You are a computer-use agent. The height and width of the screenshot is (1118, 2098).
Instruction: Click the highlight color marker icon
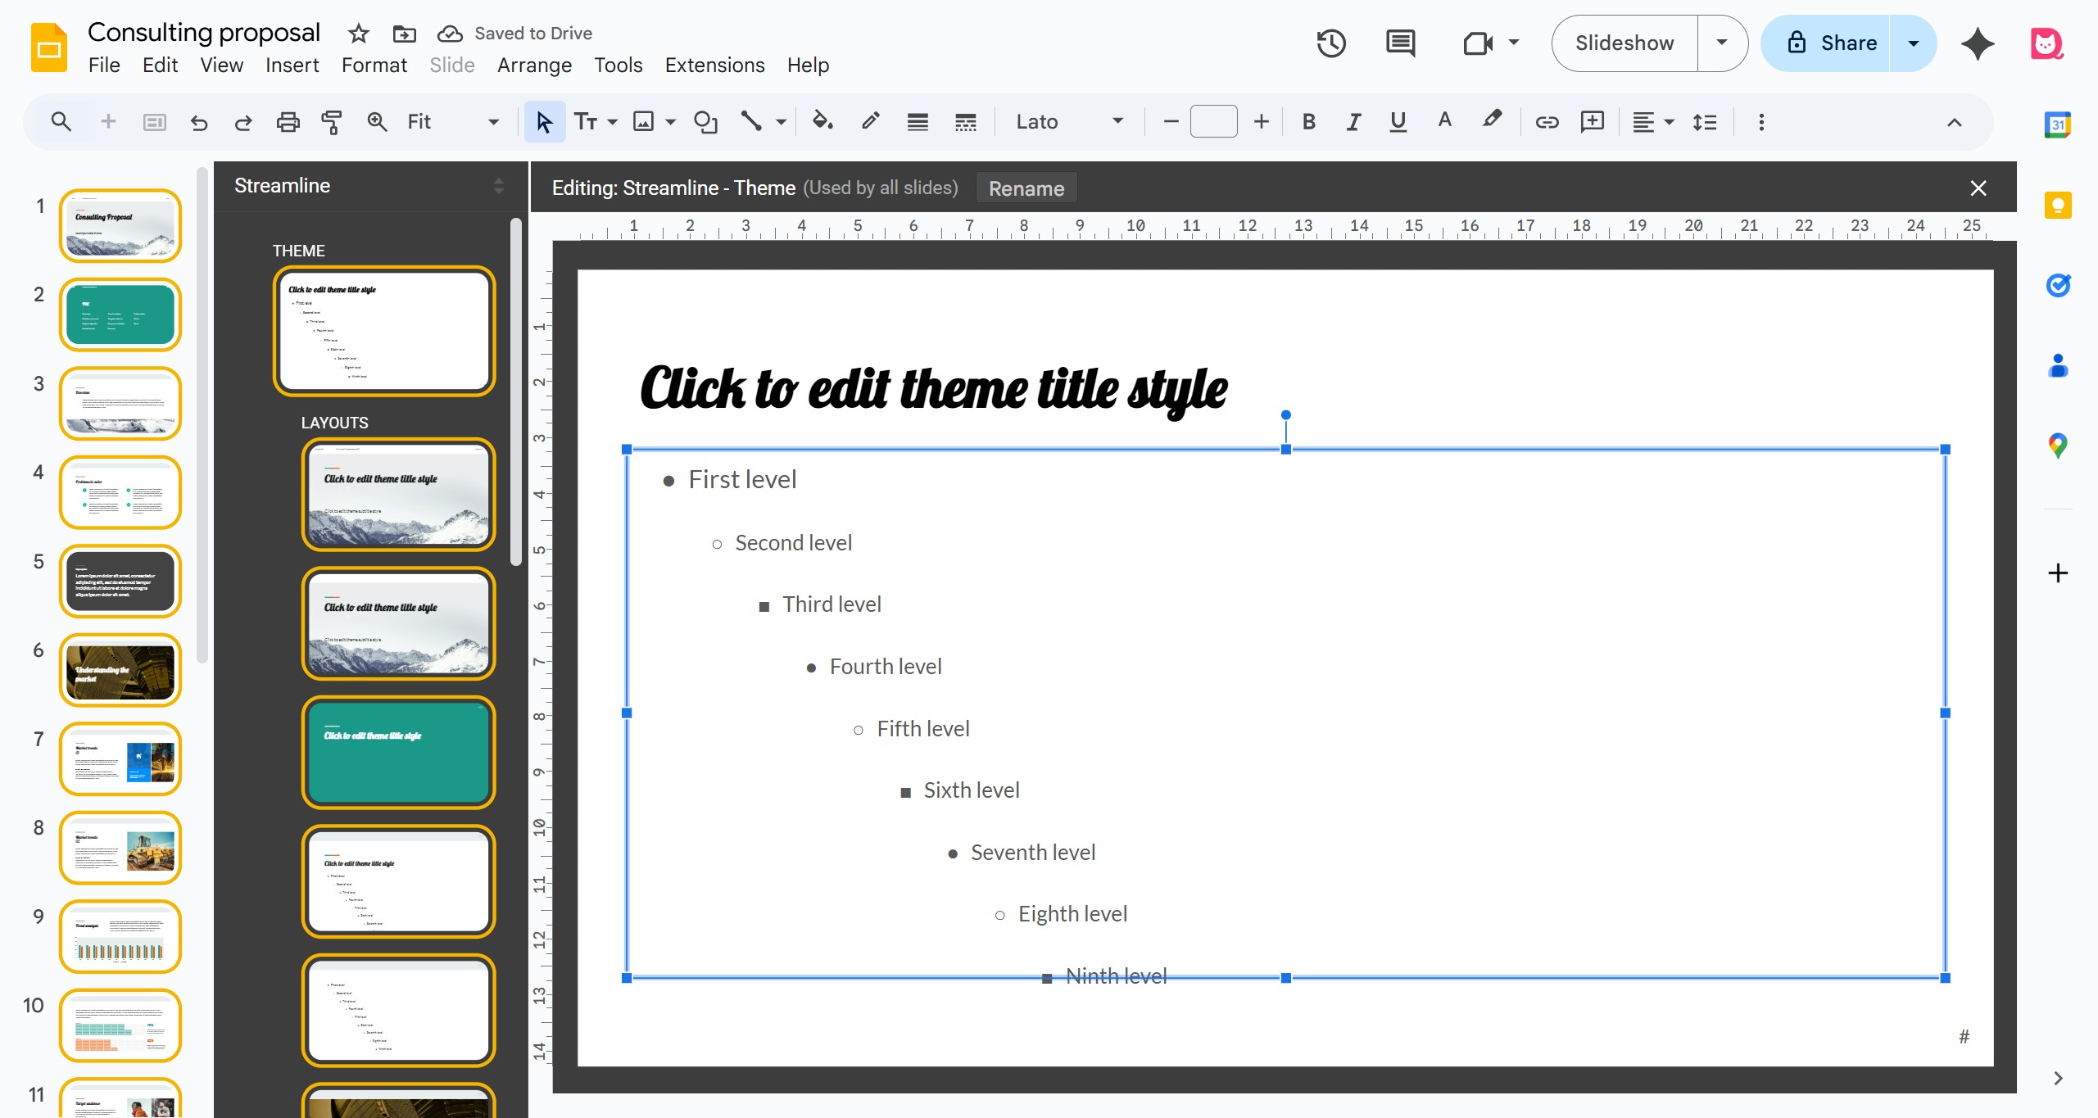coord(1492,122)
